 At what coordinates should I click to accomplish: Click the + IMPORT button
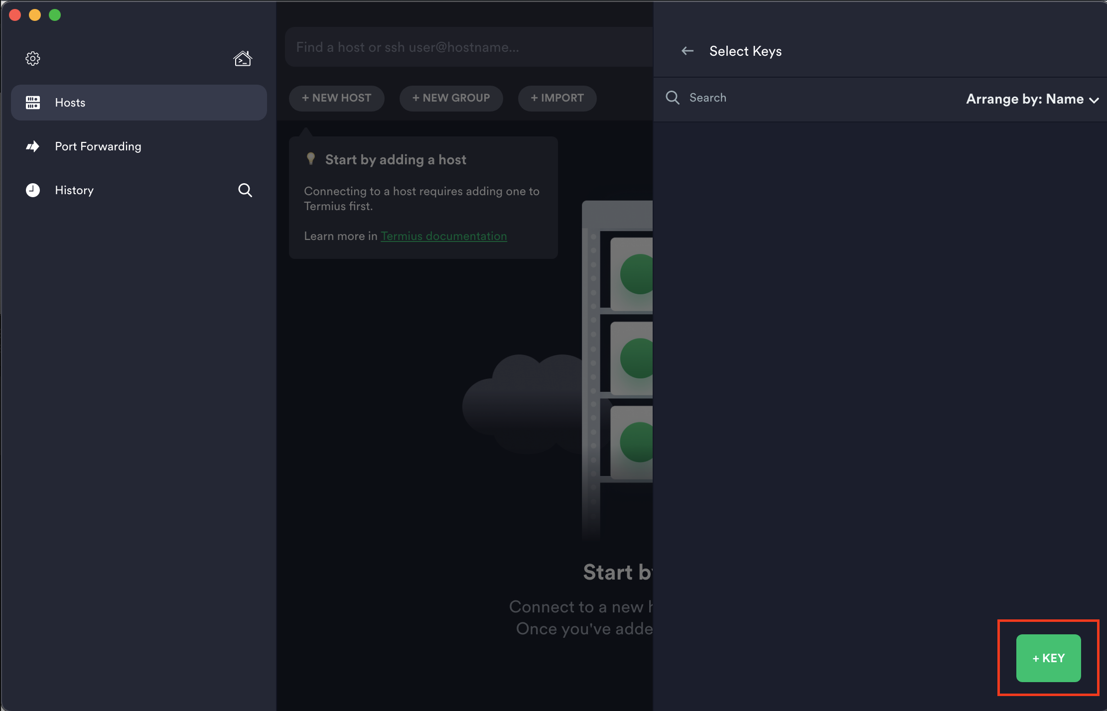click(557, 98)
